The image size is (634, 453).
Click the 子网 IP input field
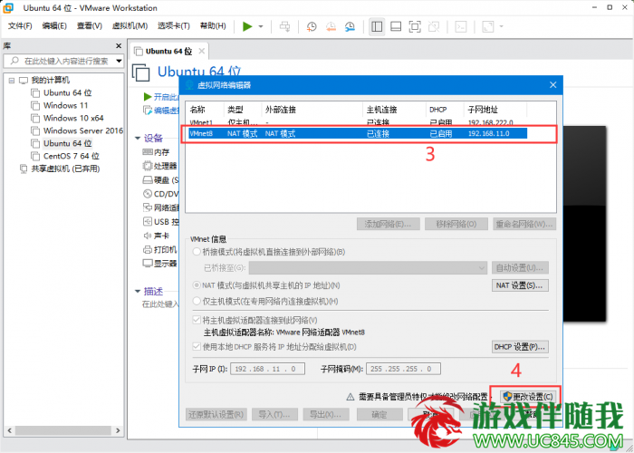point(267,369)
